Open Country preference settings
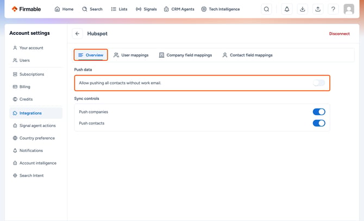Image resolution: width=364 pixels, height=221 pixels. pos(36,138)
